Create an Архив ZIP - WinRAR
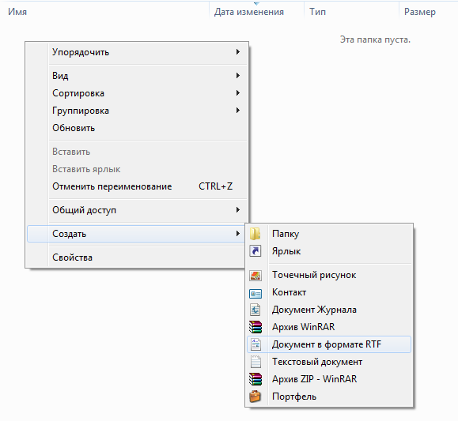 (329, 379)
